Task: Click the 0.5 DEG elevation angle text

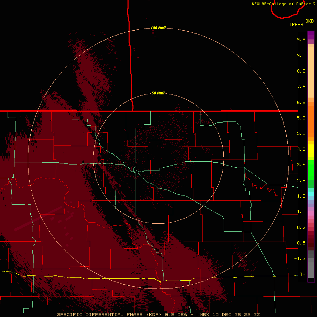Action: tap(176, 315)
